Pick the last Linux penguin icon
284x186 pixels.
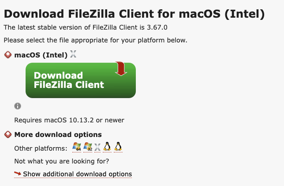(x=118, y=147)
